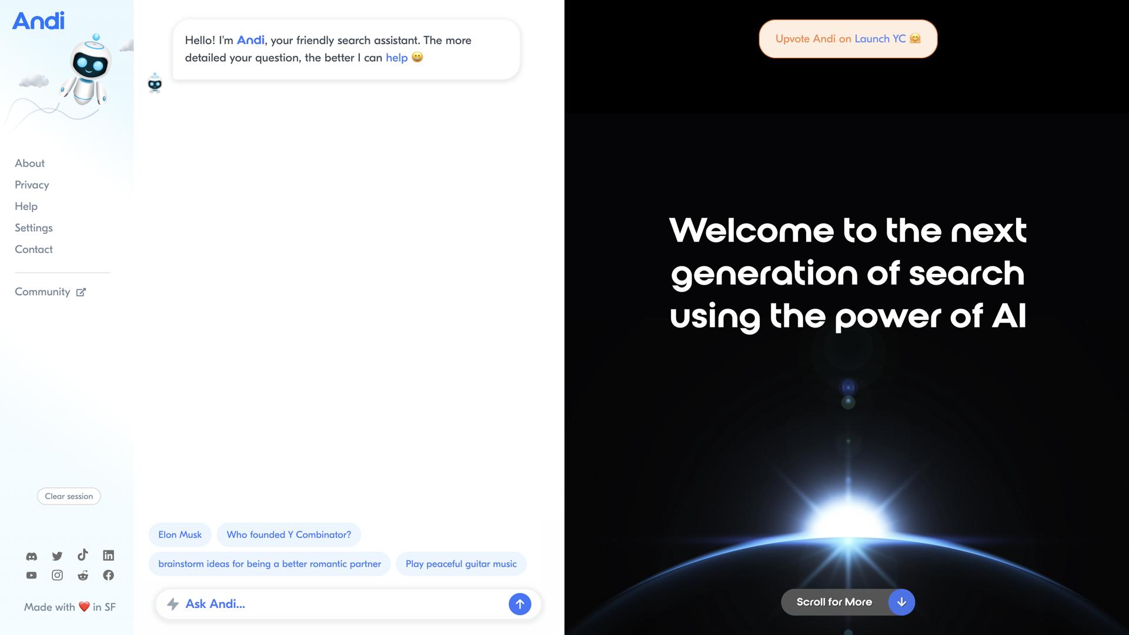
Task: Open the Twitter bird icon
Action: click(57, 556)
